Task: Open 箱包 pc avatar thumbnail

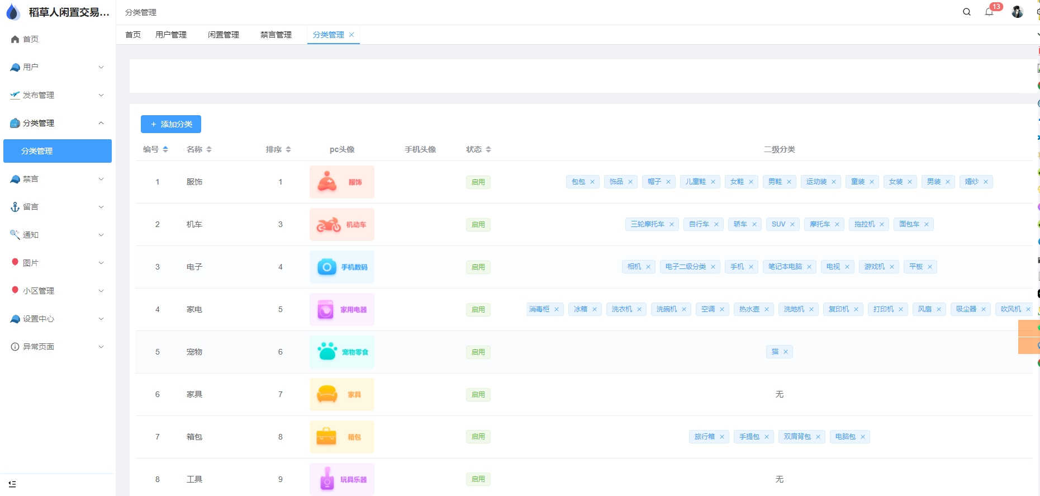Action: point(342,437)
